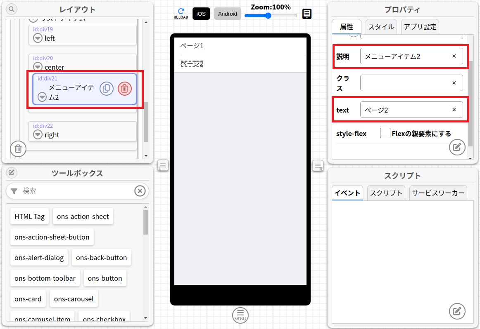This screenshot has height=329, width=480.
Task: Click the pencil edit icon in the Script panel
Action: click(x=457, y=311)
